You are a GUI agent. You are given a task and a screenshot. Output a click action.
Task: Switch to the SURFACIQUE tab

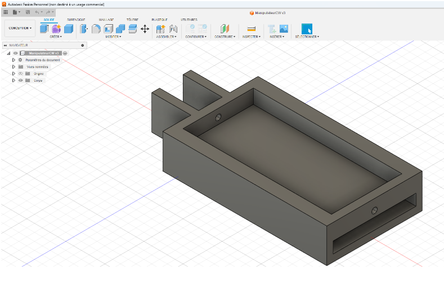pyautogui.click(x=76, y=20)
